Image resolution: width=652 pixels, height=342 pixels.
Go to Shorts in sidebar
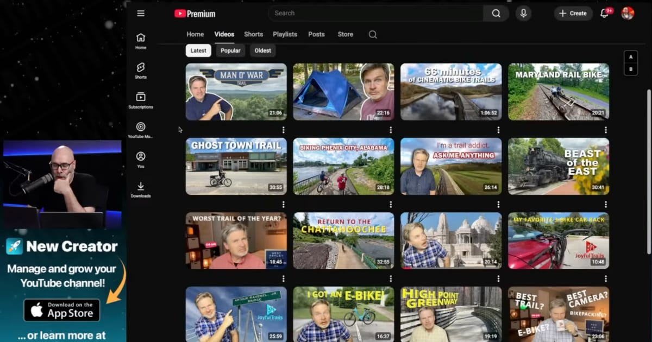(141, 71)
